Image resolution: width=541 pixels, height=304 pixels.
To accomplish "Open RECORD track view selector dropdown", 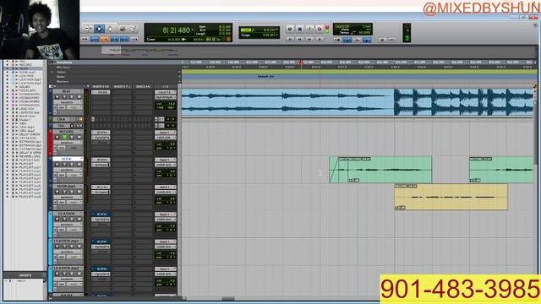I will point(68,143).
